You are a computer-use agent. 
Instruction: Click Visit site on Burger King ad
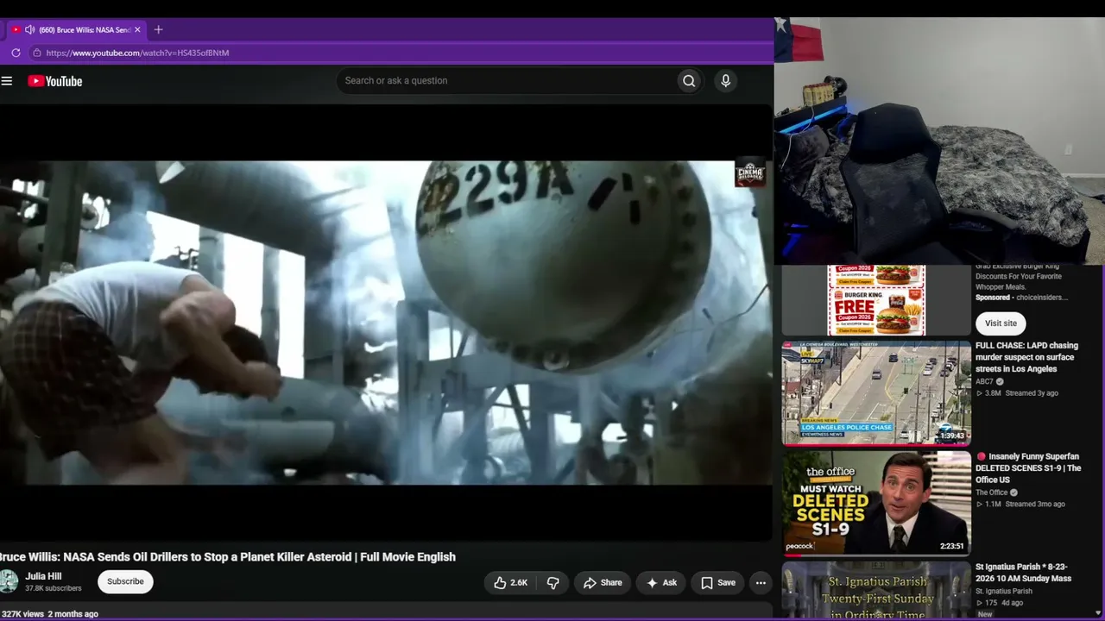1001,323
